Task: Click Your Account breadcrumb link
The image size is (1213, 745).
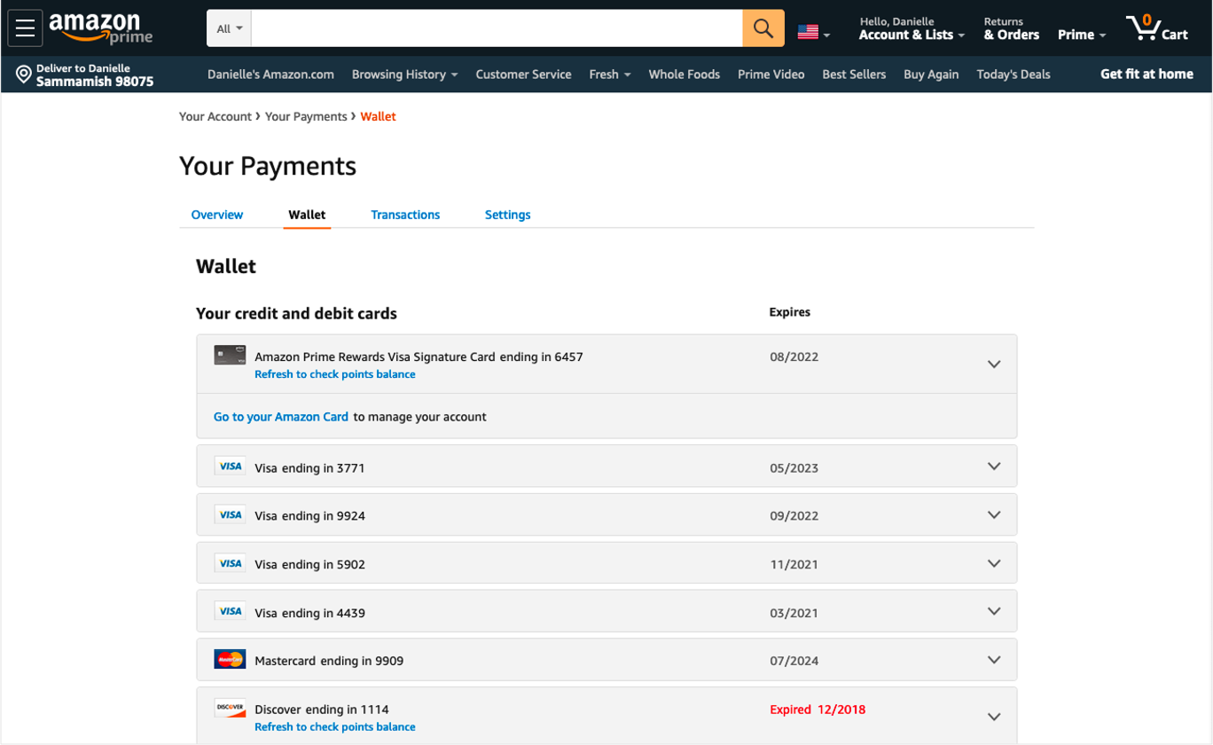Action: (215, 116)
